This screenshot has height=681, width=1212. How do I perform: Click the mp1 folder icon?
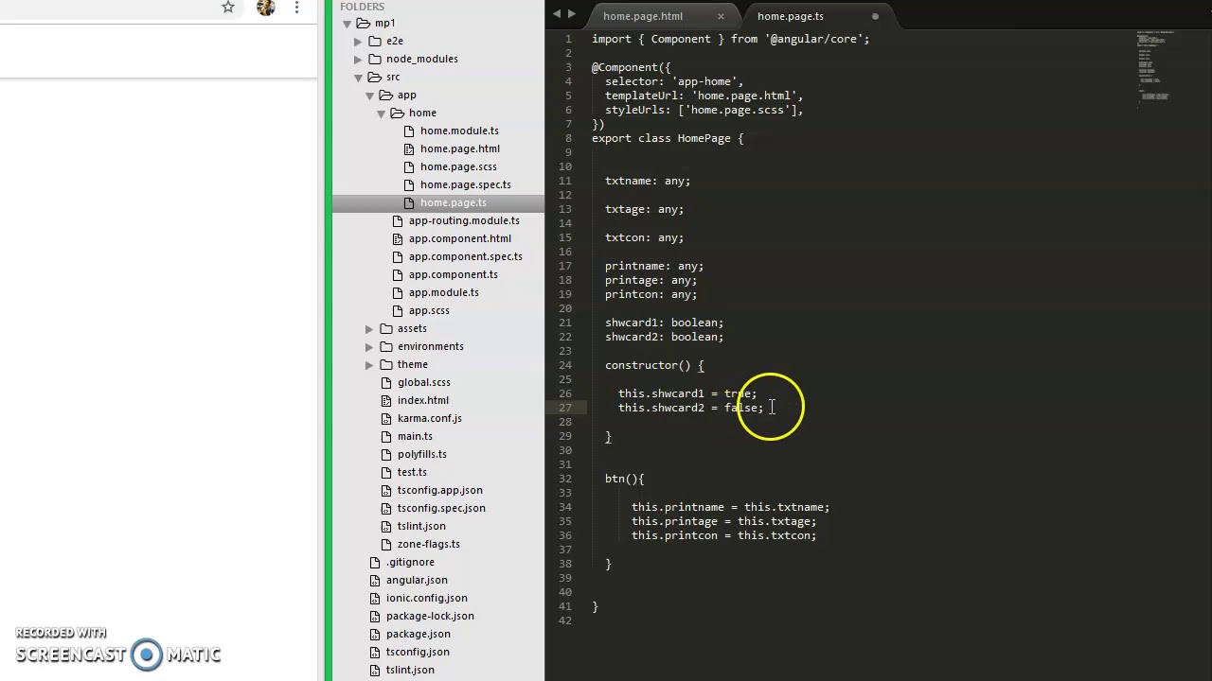point(364,23)
